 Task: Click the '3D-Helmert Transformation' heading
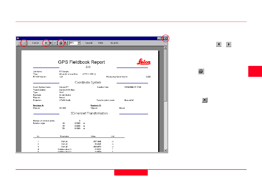coord(89,113)
